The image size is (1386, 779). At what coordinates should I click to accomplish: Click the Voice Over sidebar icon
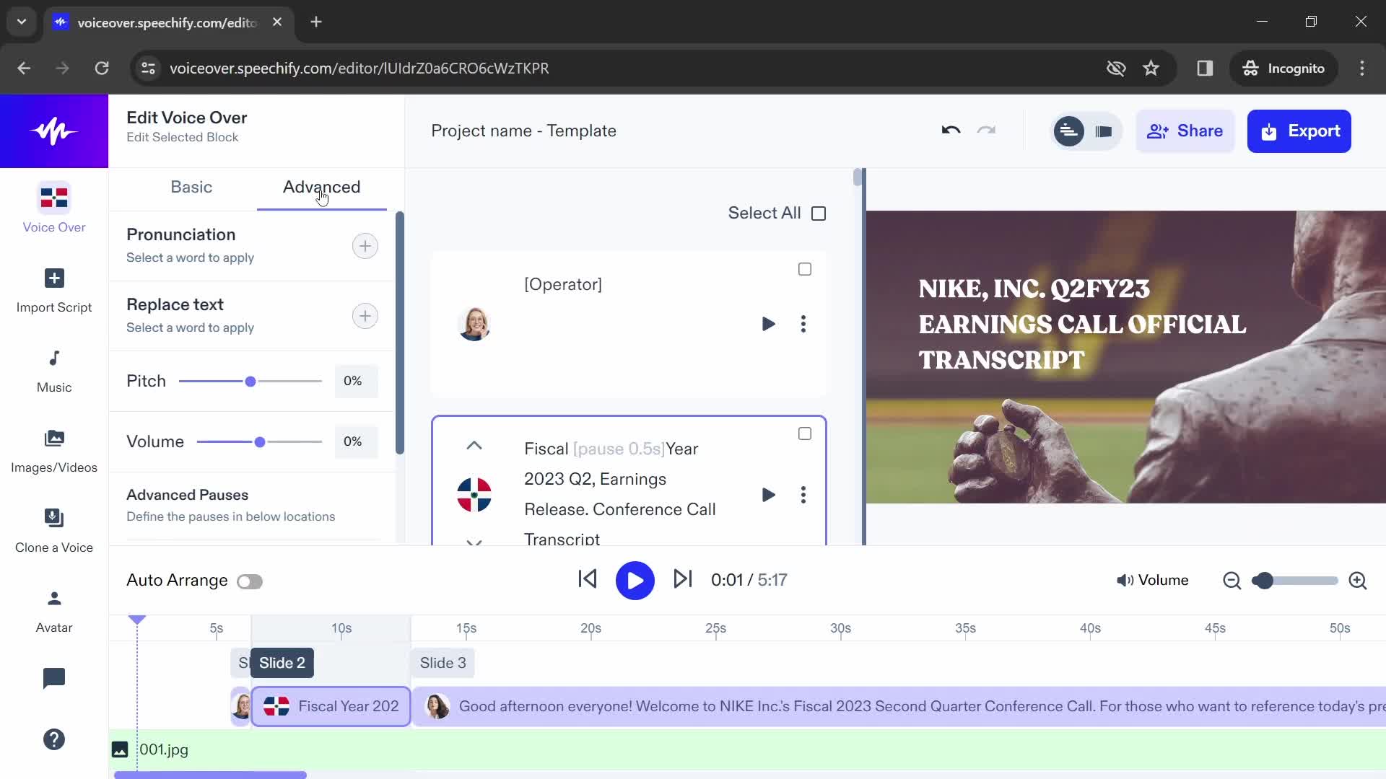[53, 208]
